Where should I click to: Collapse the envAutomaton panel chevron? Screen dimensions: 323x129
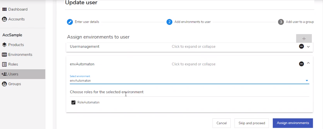pyautogui.click(x=308, y=63)
